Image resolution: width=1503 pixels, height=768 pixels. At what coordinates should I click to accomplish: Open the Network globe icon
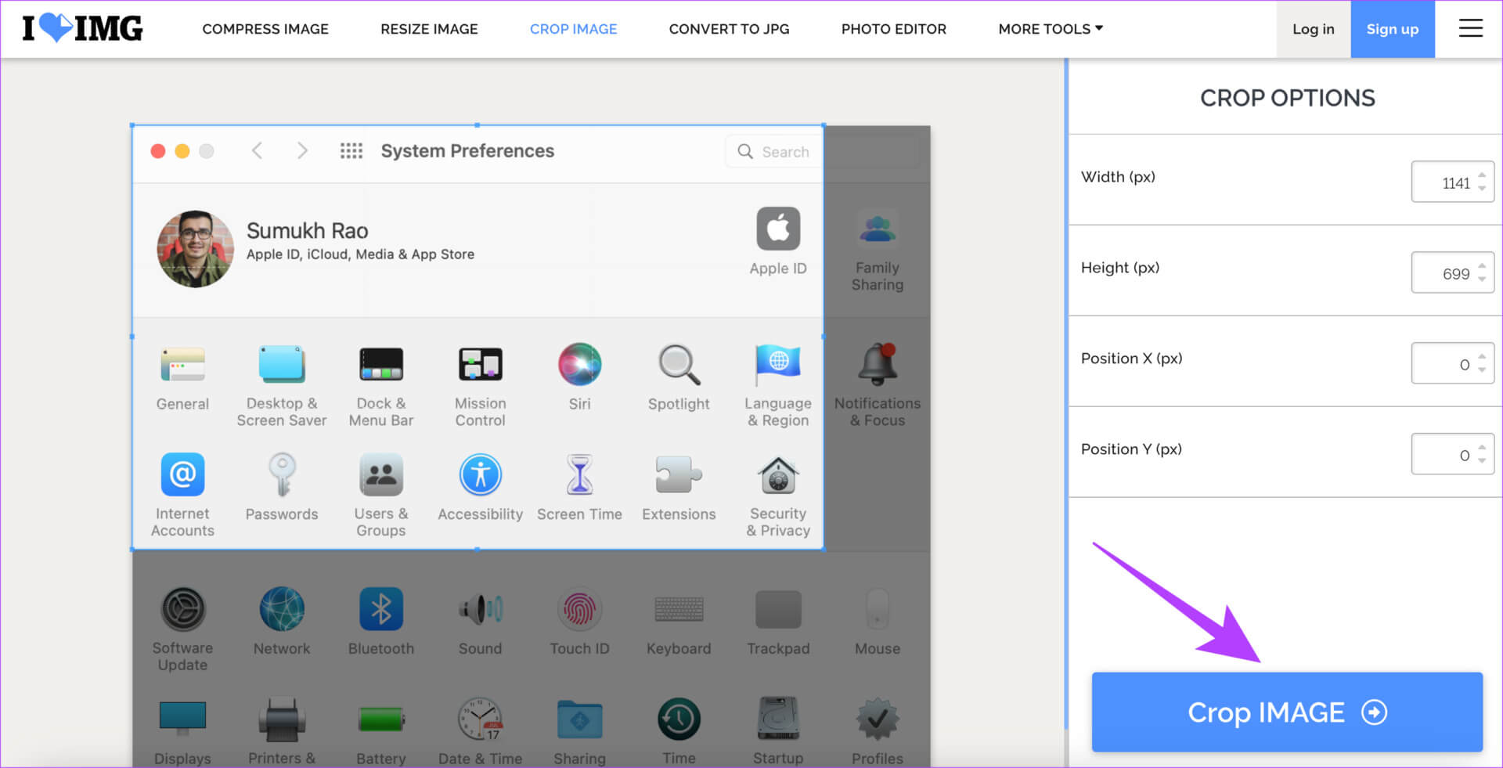tap(282, 609)
